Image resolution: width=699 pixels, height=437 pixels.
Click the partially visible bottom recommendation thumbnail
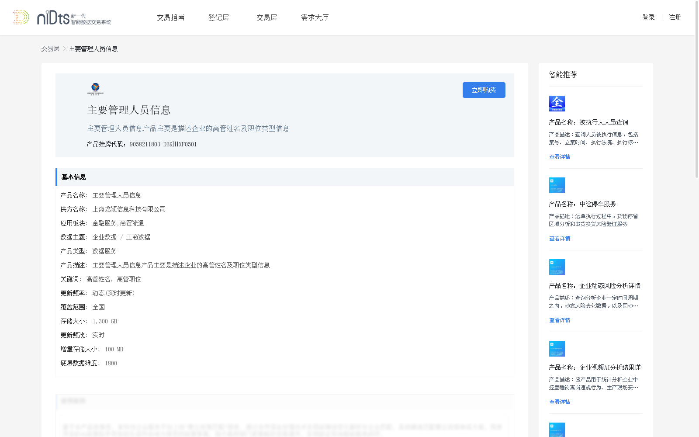pos(557,430)
